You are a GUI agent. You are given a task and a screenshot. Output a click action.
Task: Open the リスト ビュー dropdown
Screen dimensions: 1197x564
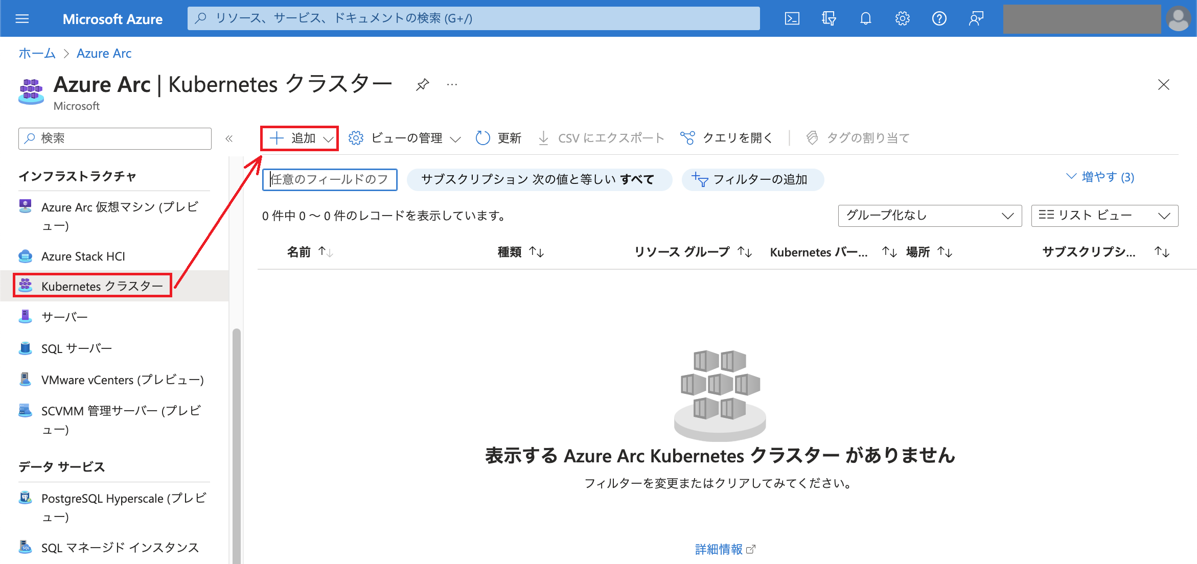tap(1104, 216)
